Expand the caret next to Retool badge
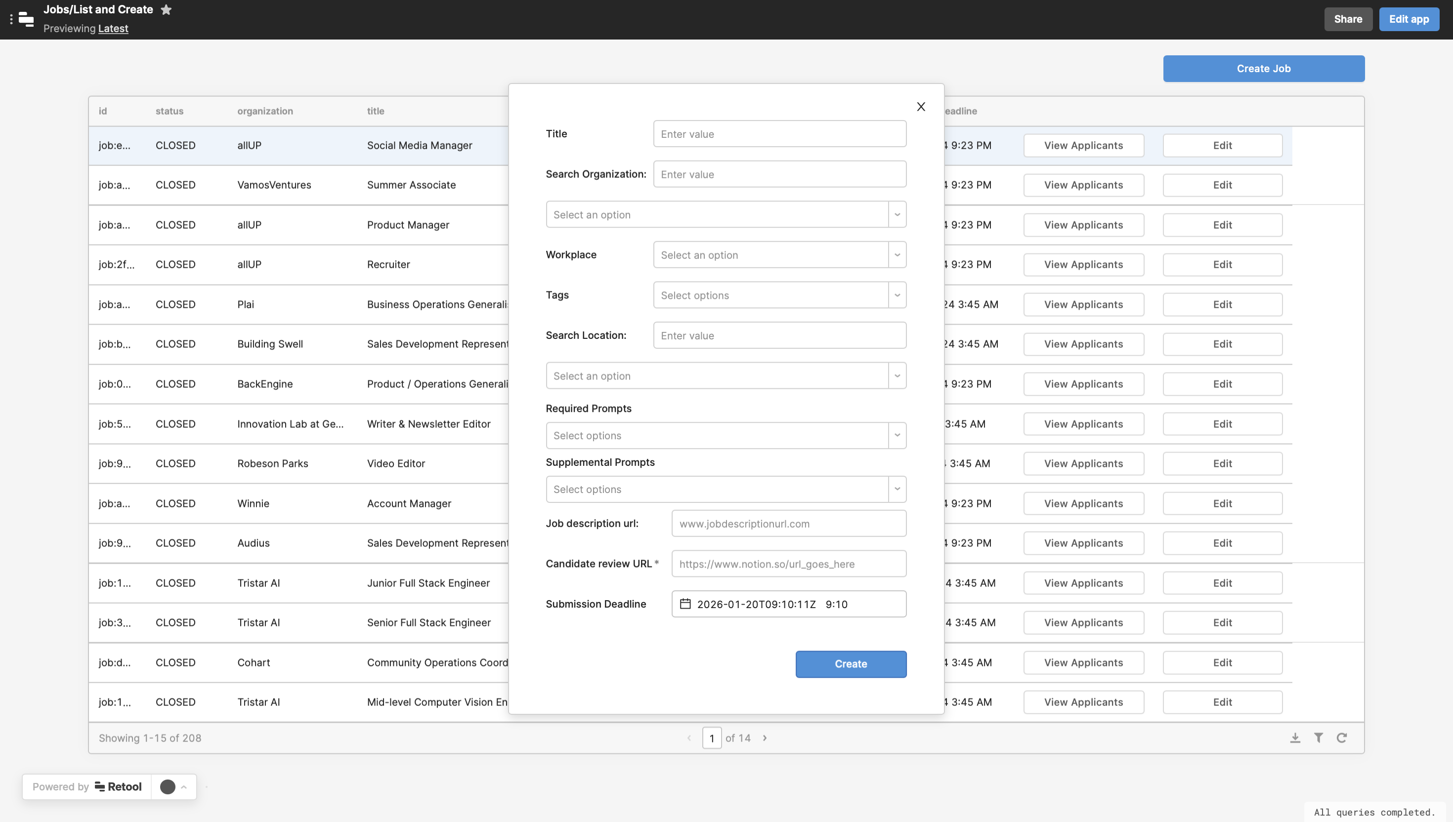 183,786
